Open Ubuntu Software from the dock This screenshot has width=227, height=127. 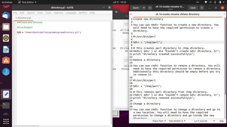[6, 60]
